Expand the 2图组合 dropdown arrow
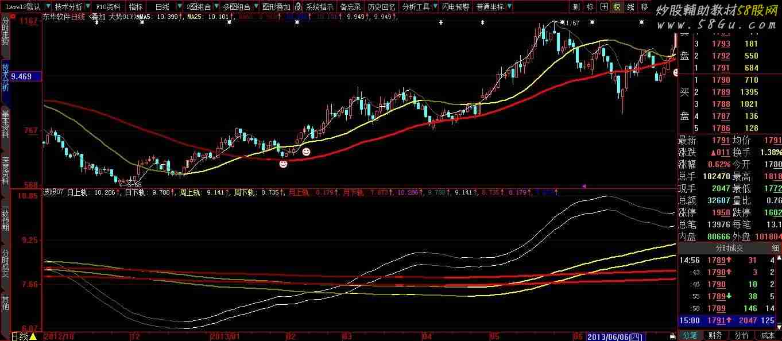 tap(216, 7)
